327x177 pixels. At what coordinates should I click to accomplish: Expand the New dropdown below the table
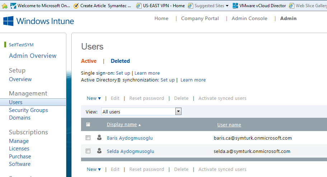[94, 169]
